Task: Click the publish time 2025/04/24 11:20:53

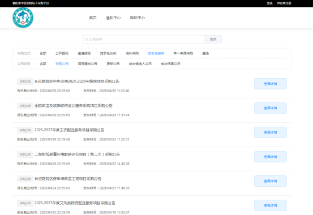Action: click(x=114, y=140)
